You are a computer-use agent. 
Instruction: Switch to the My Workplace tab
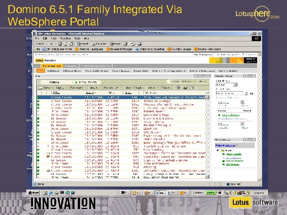[x=52, y=66]
